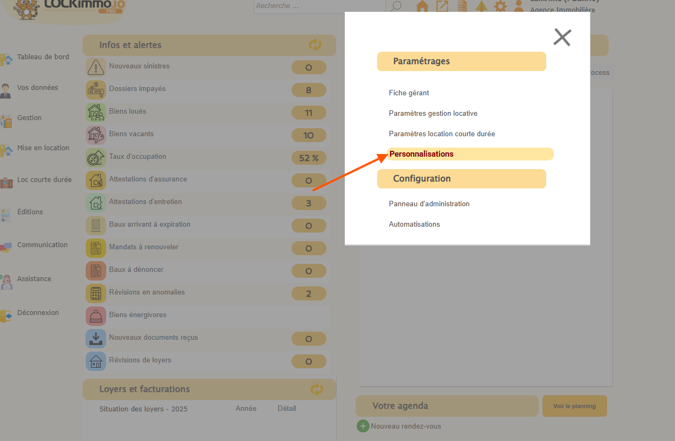Click the Nouveaux documents reçus download icon
Viewport: 675px width, 441px height.
tap(96, 339)
